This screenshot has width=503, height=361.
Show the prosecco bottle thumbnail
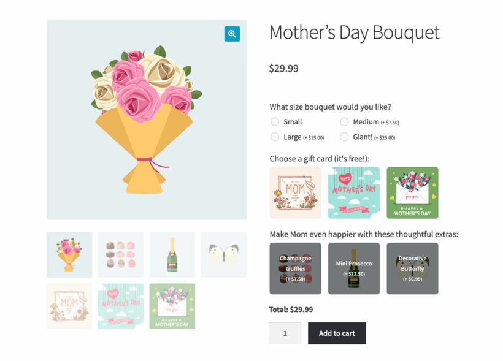click(x=172, y=253)
